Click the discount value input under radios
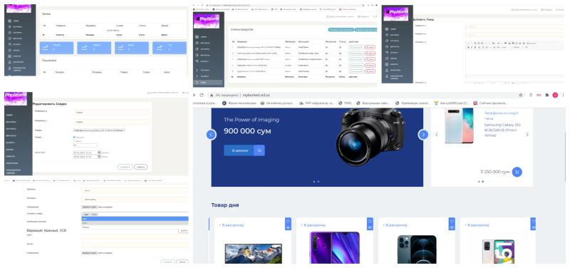This screenshot has height=268, width=570. (85, 145)
